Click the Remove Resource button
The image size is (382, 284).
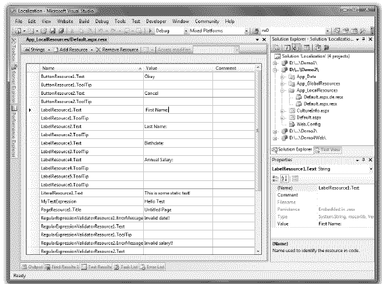[117, 49]
